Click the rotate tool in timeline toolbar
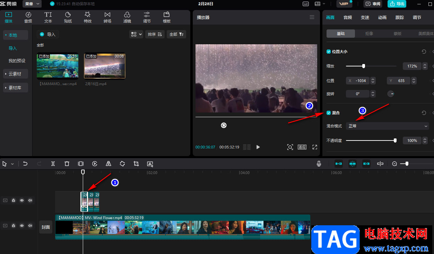Viewport: 434px width, 254px height. [122, 164]
